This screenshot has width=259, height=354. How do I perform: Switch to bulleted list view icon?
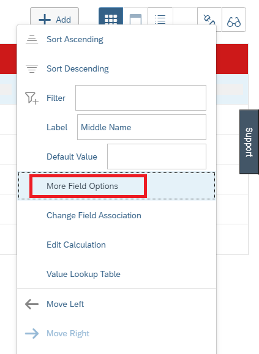click(160, 17)
